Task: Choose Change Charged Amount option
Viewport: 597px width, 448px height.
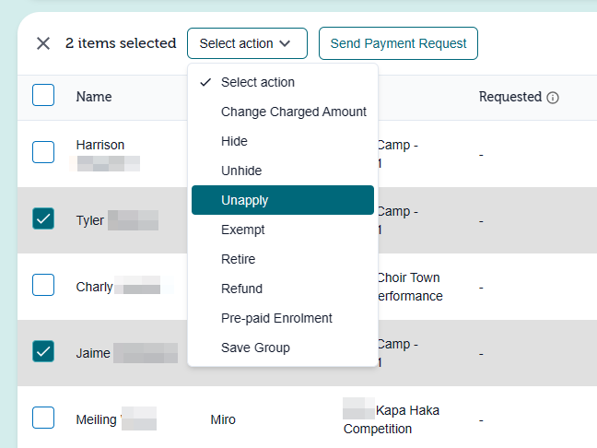Action: pyautogui.click(x=283, y=112)
